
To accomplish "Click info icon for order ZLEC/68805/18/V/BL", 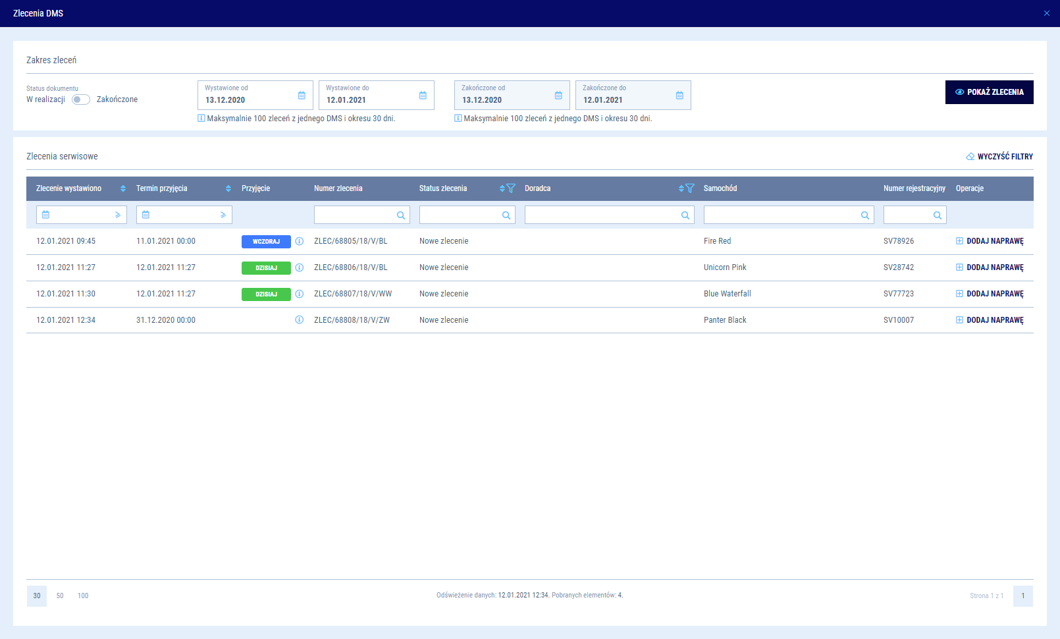I will pos(300,241).
